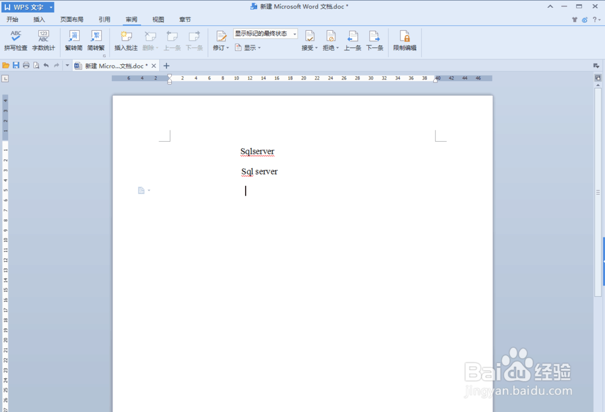The image size is (605, 412).
Task: Expand the 显示 markup options
Action: coord(248,47)
